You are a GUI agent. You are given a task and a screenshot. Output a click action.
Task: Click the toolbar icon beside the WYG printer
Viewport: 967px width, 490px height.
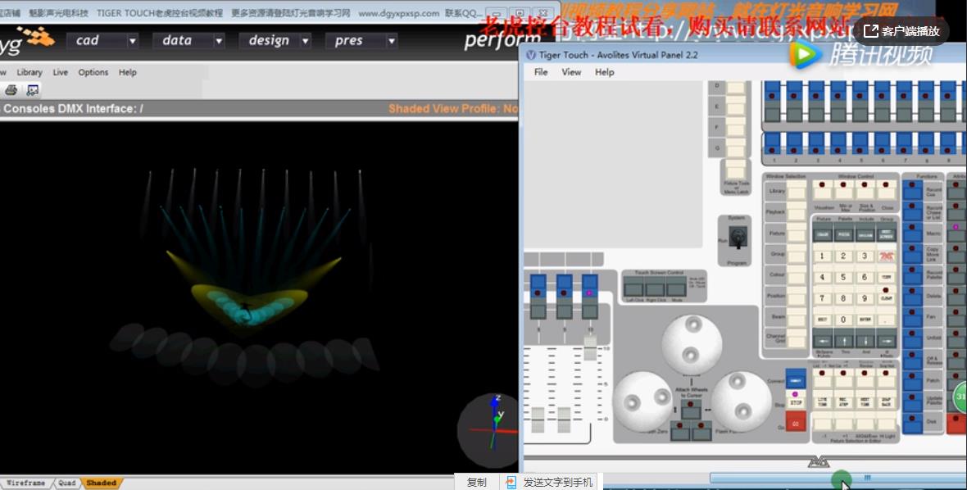coord(32,90)
